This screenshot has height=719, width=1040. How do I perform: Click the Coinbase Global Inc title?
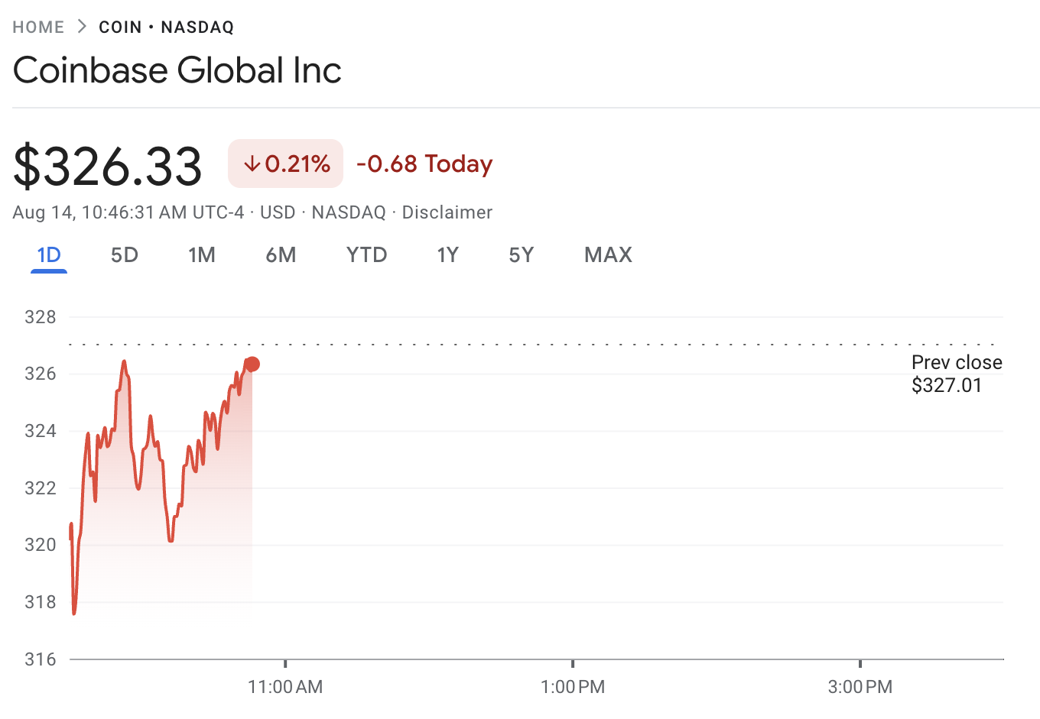click(x=177, y=70)
